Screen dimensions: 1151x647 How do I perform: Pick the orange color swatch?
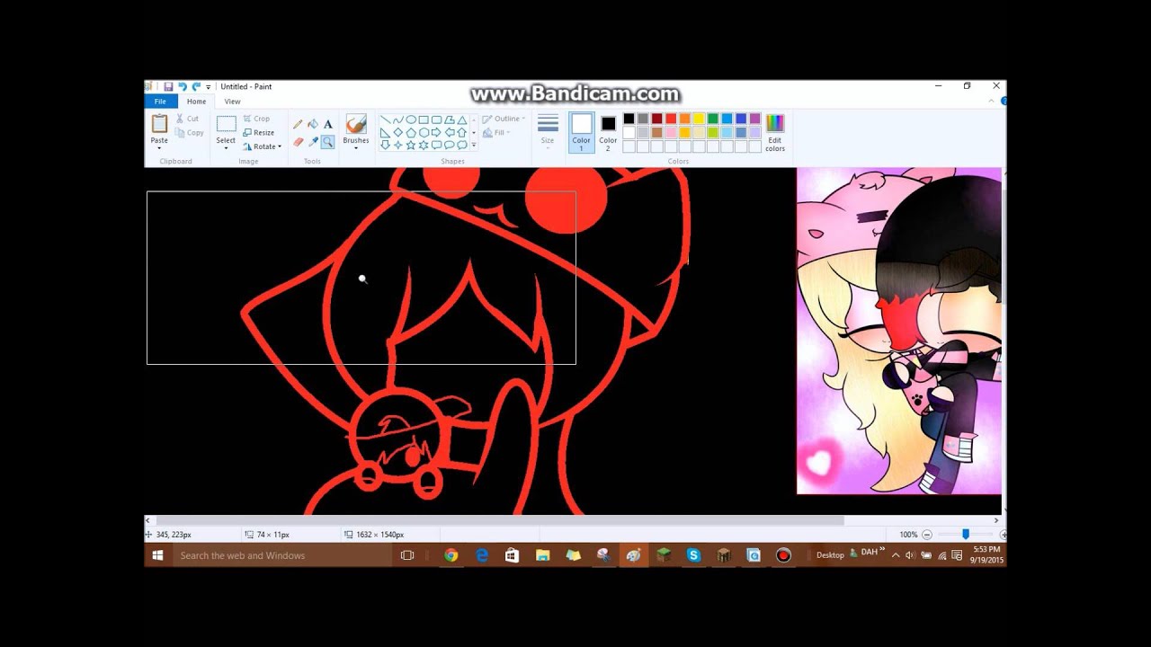coord(685,119)
